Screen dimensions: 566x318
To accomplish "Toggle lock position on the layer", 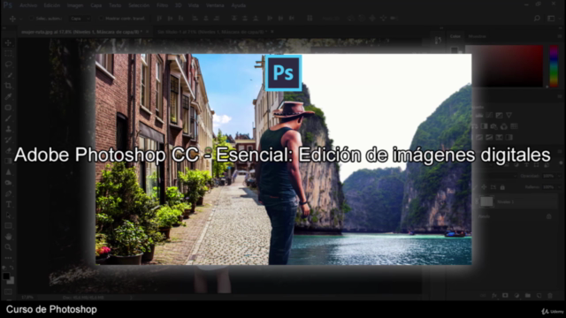I will pos(484,187).
